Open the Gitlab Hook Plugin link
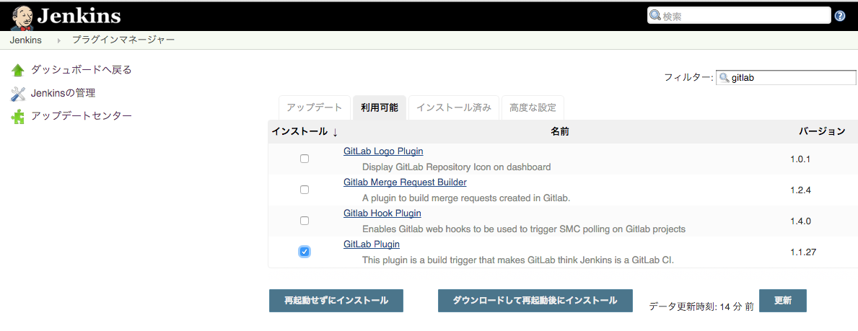The image size is (858, 331). tap(382, 213)
